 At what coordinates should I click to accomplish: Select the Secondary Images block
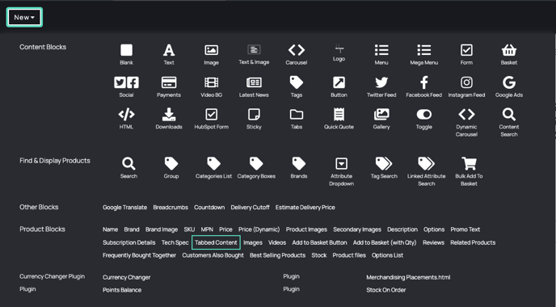(357, 229)
